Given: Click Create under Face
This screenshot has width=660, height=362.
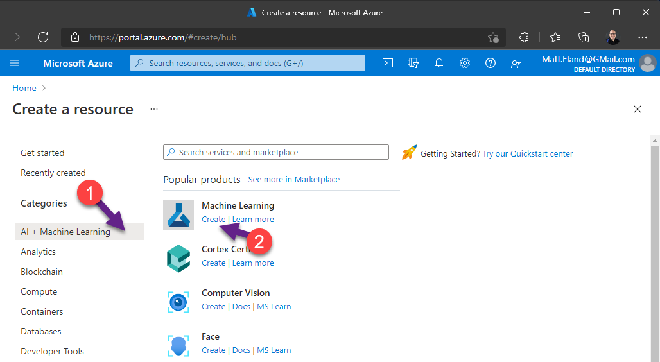Looking at the screenshot, I should tap(213, 350).
